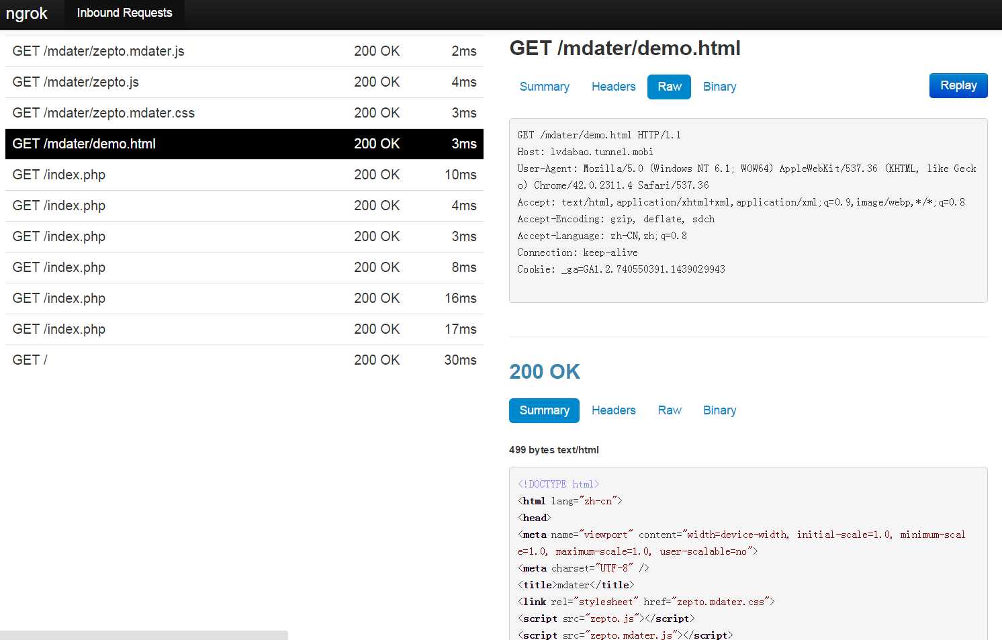Select GET /mdater/zepto.js request row
Image resolution: width=1002 pixels, height=640 pixels.
244,82
